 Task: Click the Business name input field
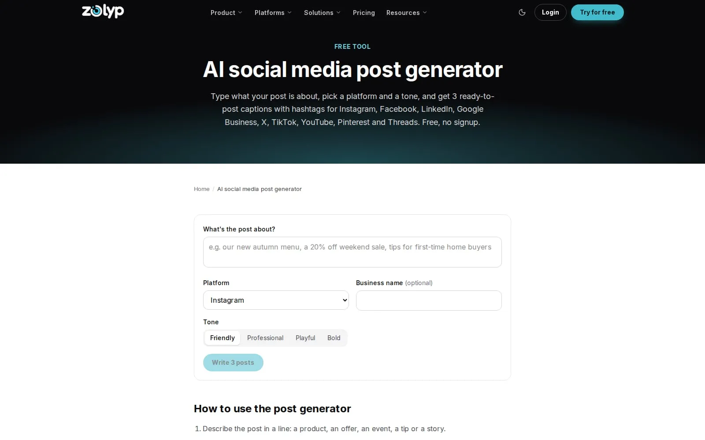tap(429, 301)
